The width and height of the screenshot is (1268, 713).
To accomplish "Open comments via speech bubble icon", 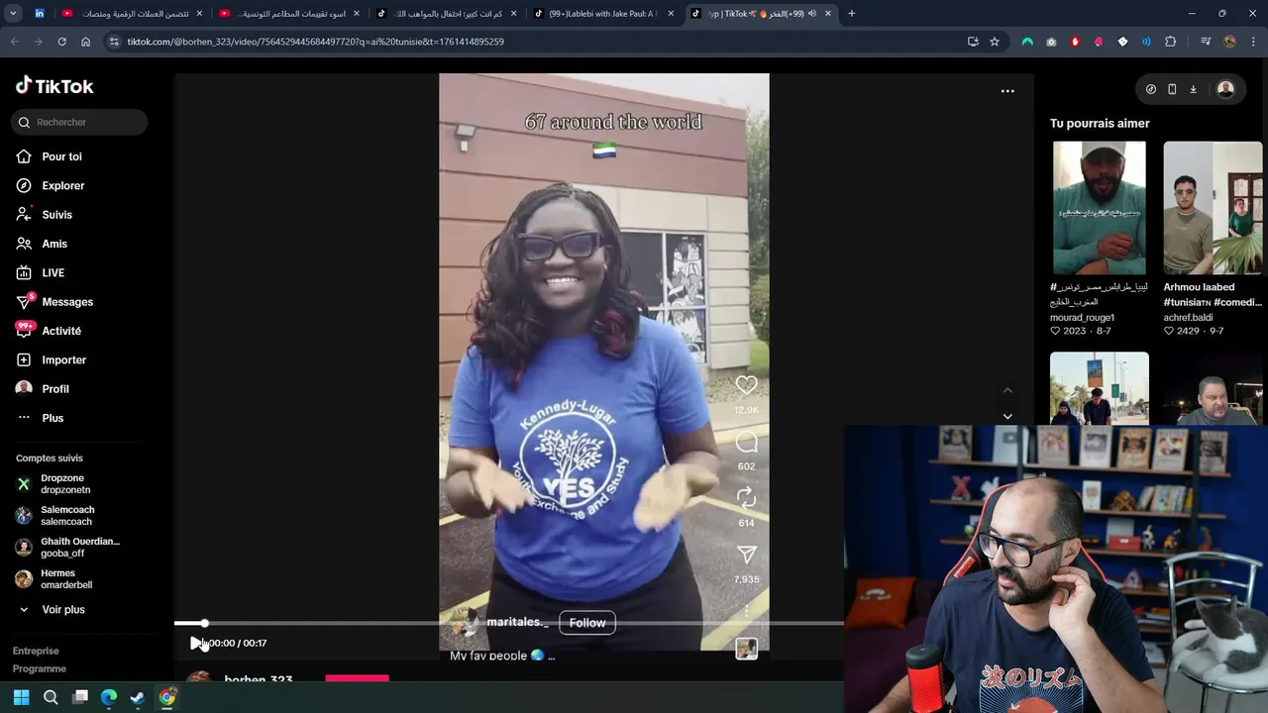I will tap(746, 442).
